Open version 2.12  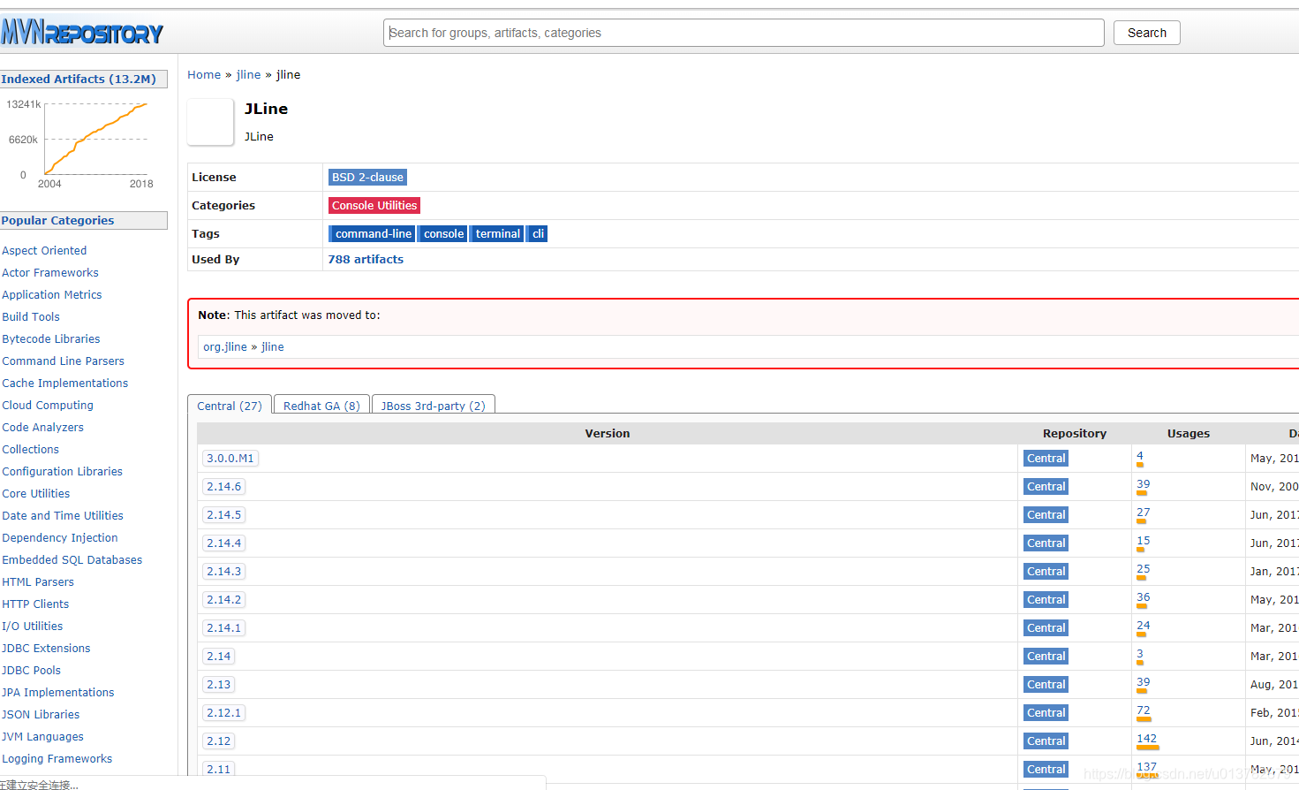pos(218,741)
